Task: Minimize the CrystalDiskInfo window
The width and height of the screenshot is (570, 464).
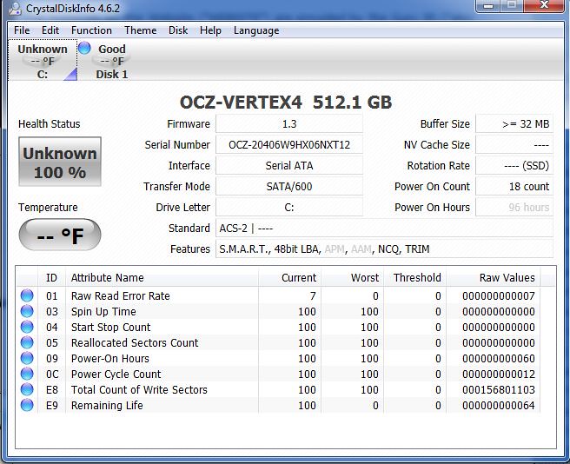Action: point(488,5)
